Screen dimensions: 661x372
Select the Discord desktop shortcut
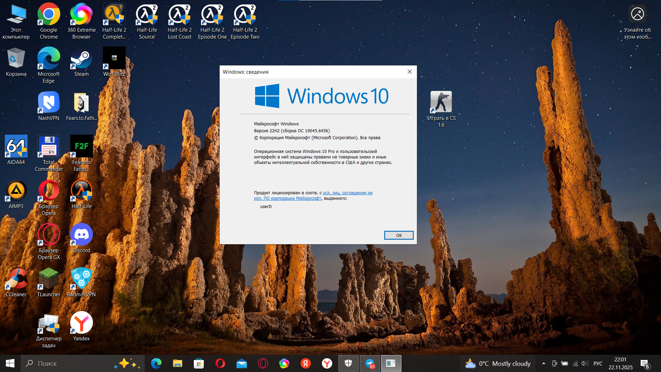[x=81, y=238]
